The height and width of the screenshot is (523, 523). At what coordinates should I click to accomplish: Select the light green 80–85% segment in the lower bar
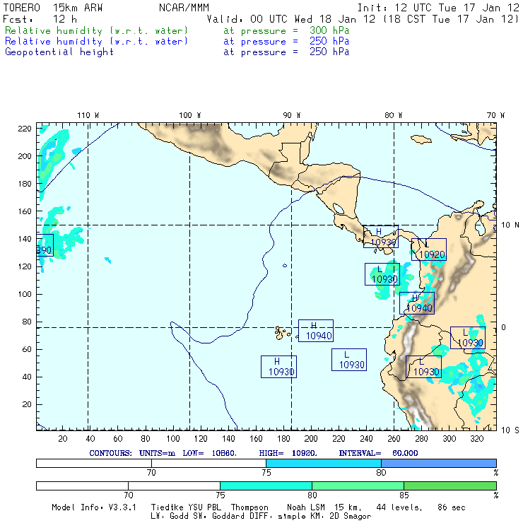(358, 486)
